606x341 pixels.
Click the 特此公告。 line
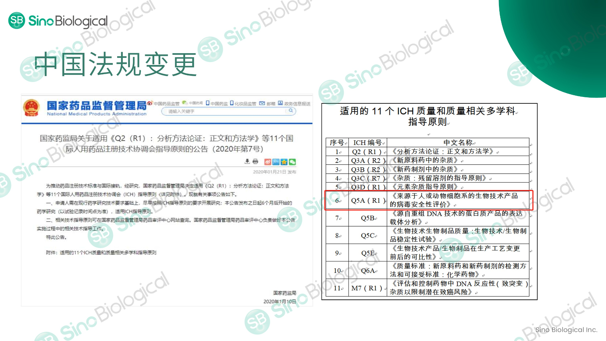57,237
